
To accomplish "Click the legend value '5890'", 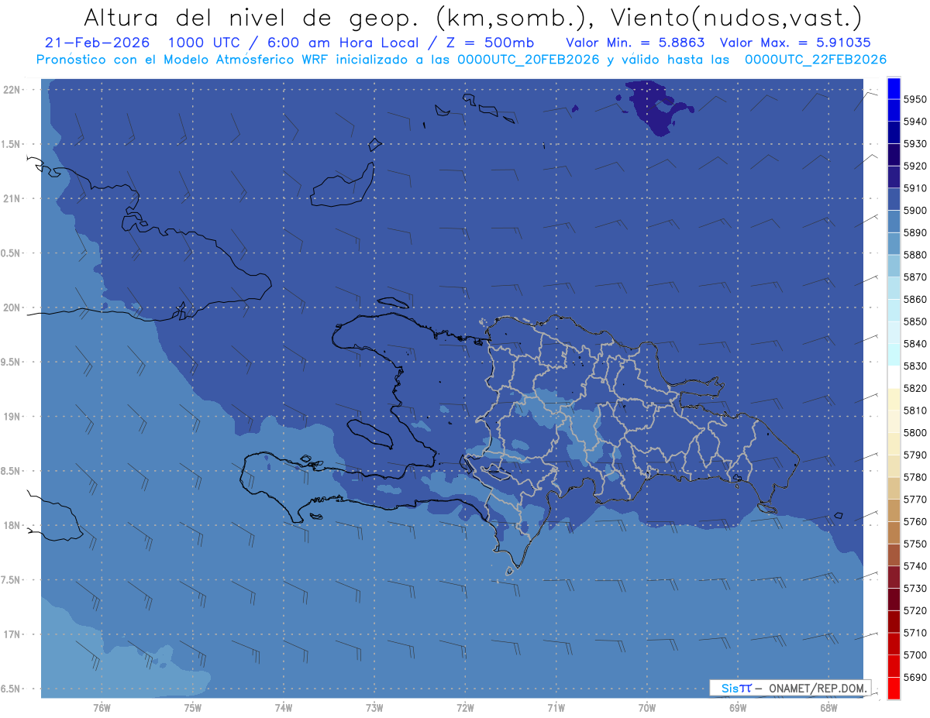I will (915, 232).
